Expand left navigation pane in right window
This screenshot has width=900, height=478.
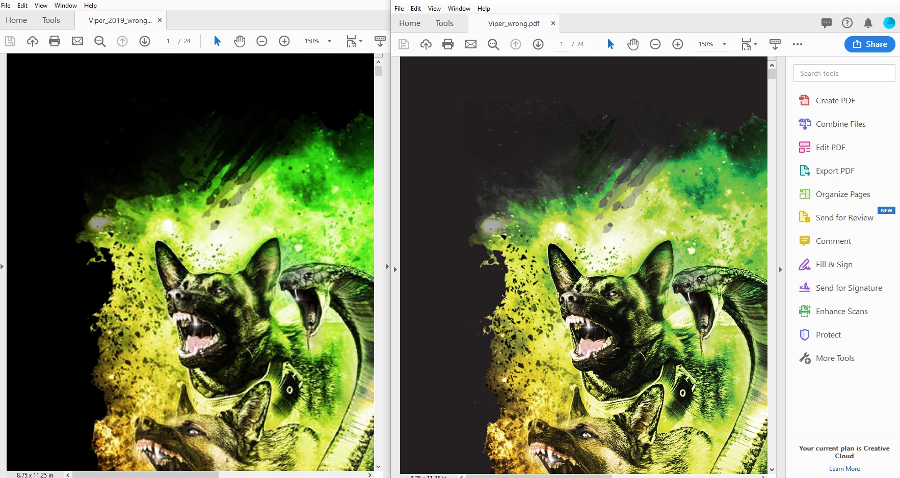pyautogui.click(x=395, y=270)
